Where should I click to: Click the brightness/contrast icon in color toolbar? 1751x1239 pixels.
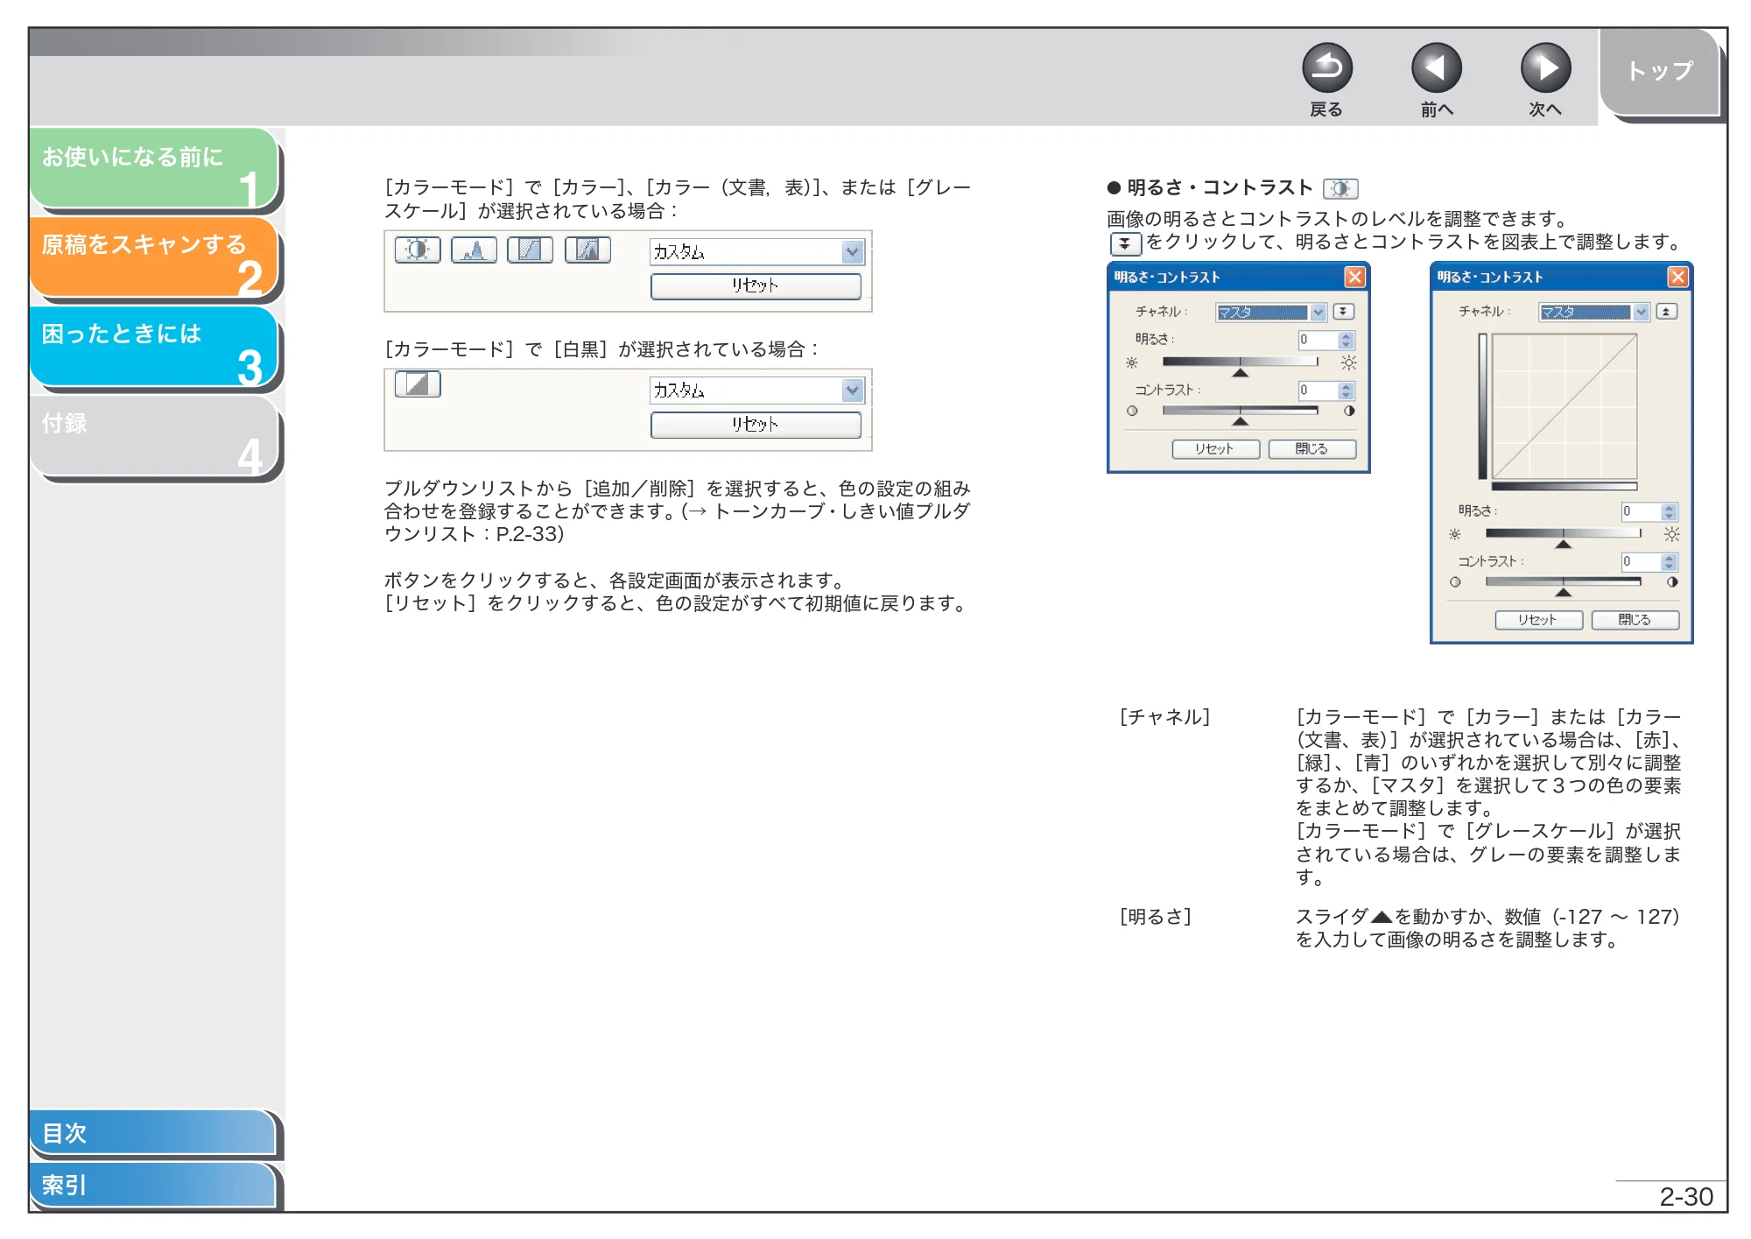[x=418, y=250]
